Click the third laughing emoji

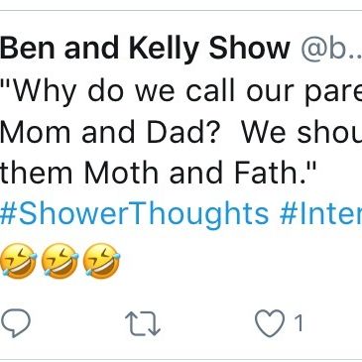point(102,261)
